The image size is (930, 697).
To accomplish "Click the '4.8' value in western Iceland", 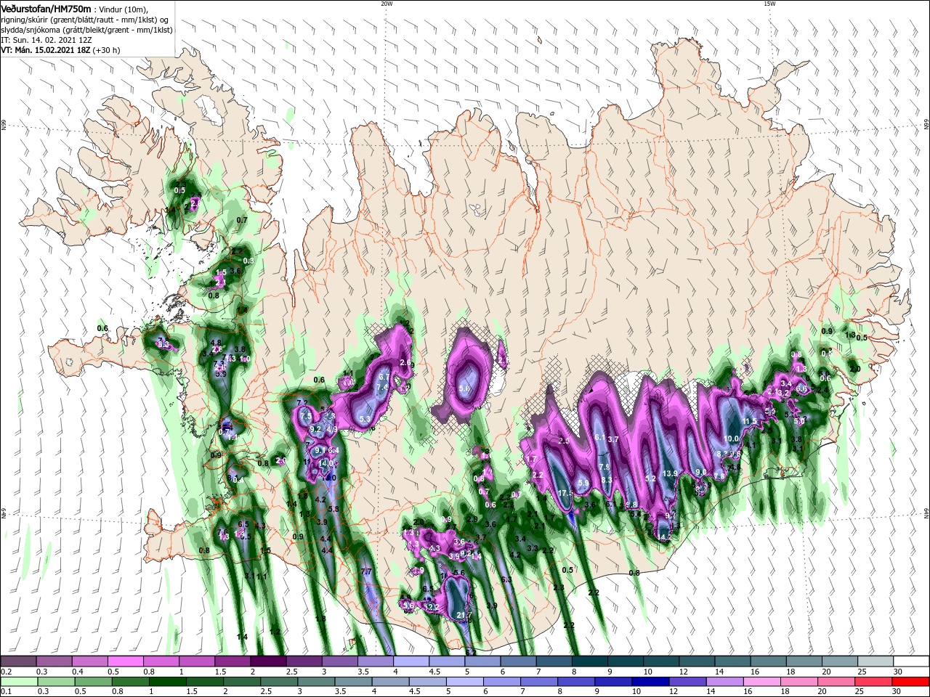I will click(216, 343).
